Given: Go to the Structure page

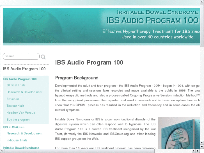Looking at the screenshot, I should [13, 99].
